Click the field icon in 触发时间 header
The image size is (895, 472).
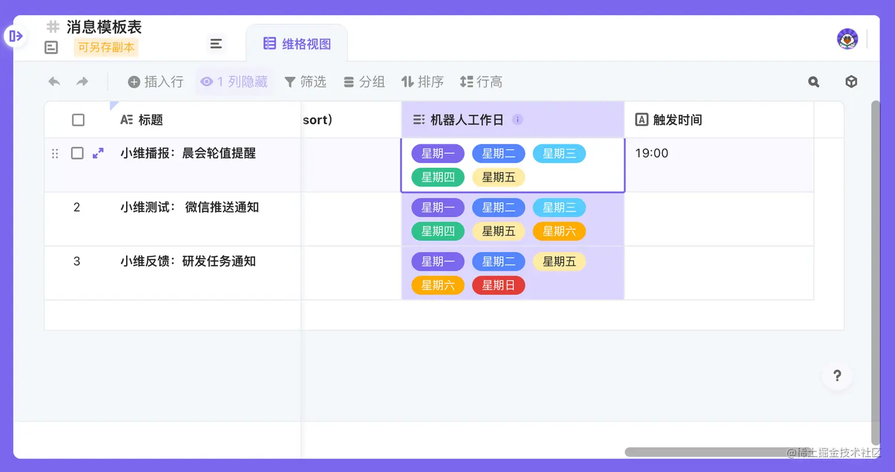click(x=642, y=119)
